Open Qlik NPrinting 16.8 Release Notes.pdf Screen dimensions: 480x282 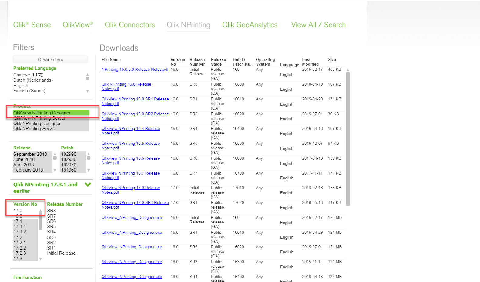click(x=126, y=87)
